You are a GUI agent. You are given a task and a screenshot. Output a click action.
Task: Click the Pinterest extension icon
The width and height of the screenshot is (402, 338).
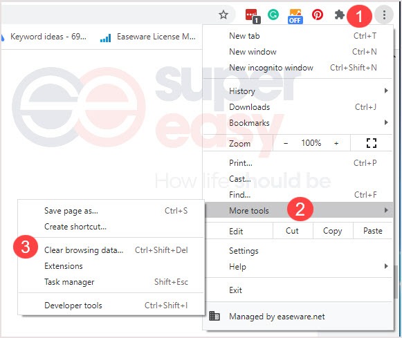(x=318, y=15)
